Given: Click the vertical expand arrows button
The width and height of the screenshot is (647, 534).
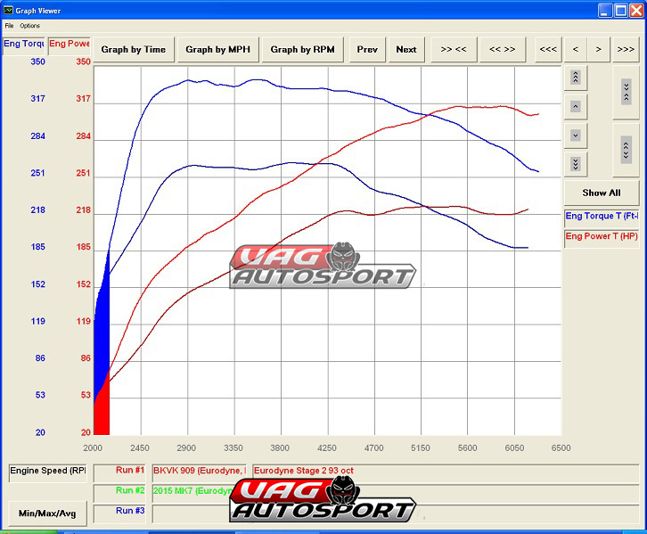Looking at the screenshot, I should pos(626,150).
